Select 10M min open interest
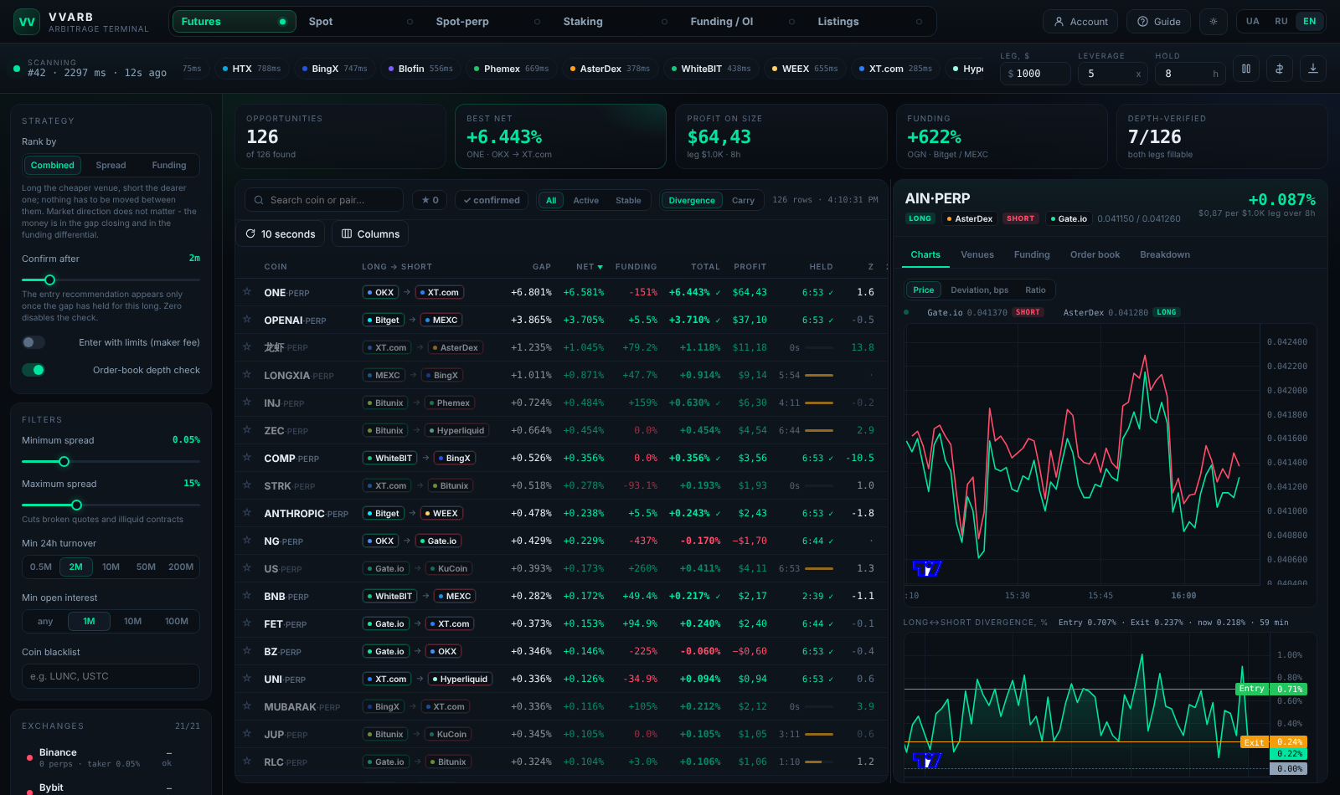The width and height of the screenshot is (1340, 795). click(x=132, y=621)
